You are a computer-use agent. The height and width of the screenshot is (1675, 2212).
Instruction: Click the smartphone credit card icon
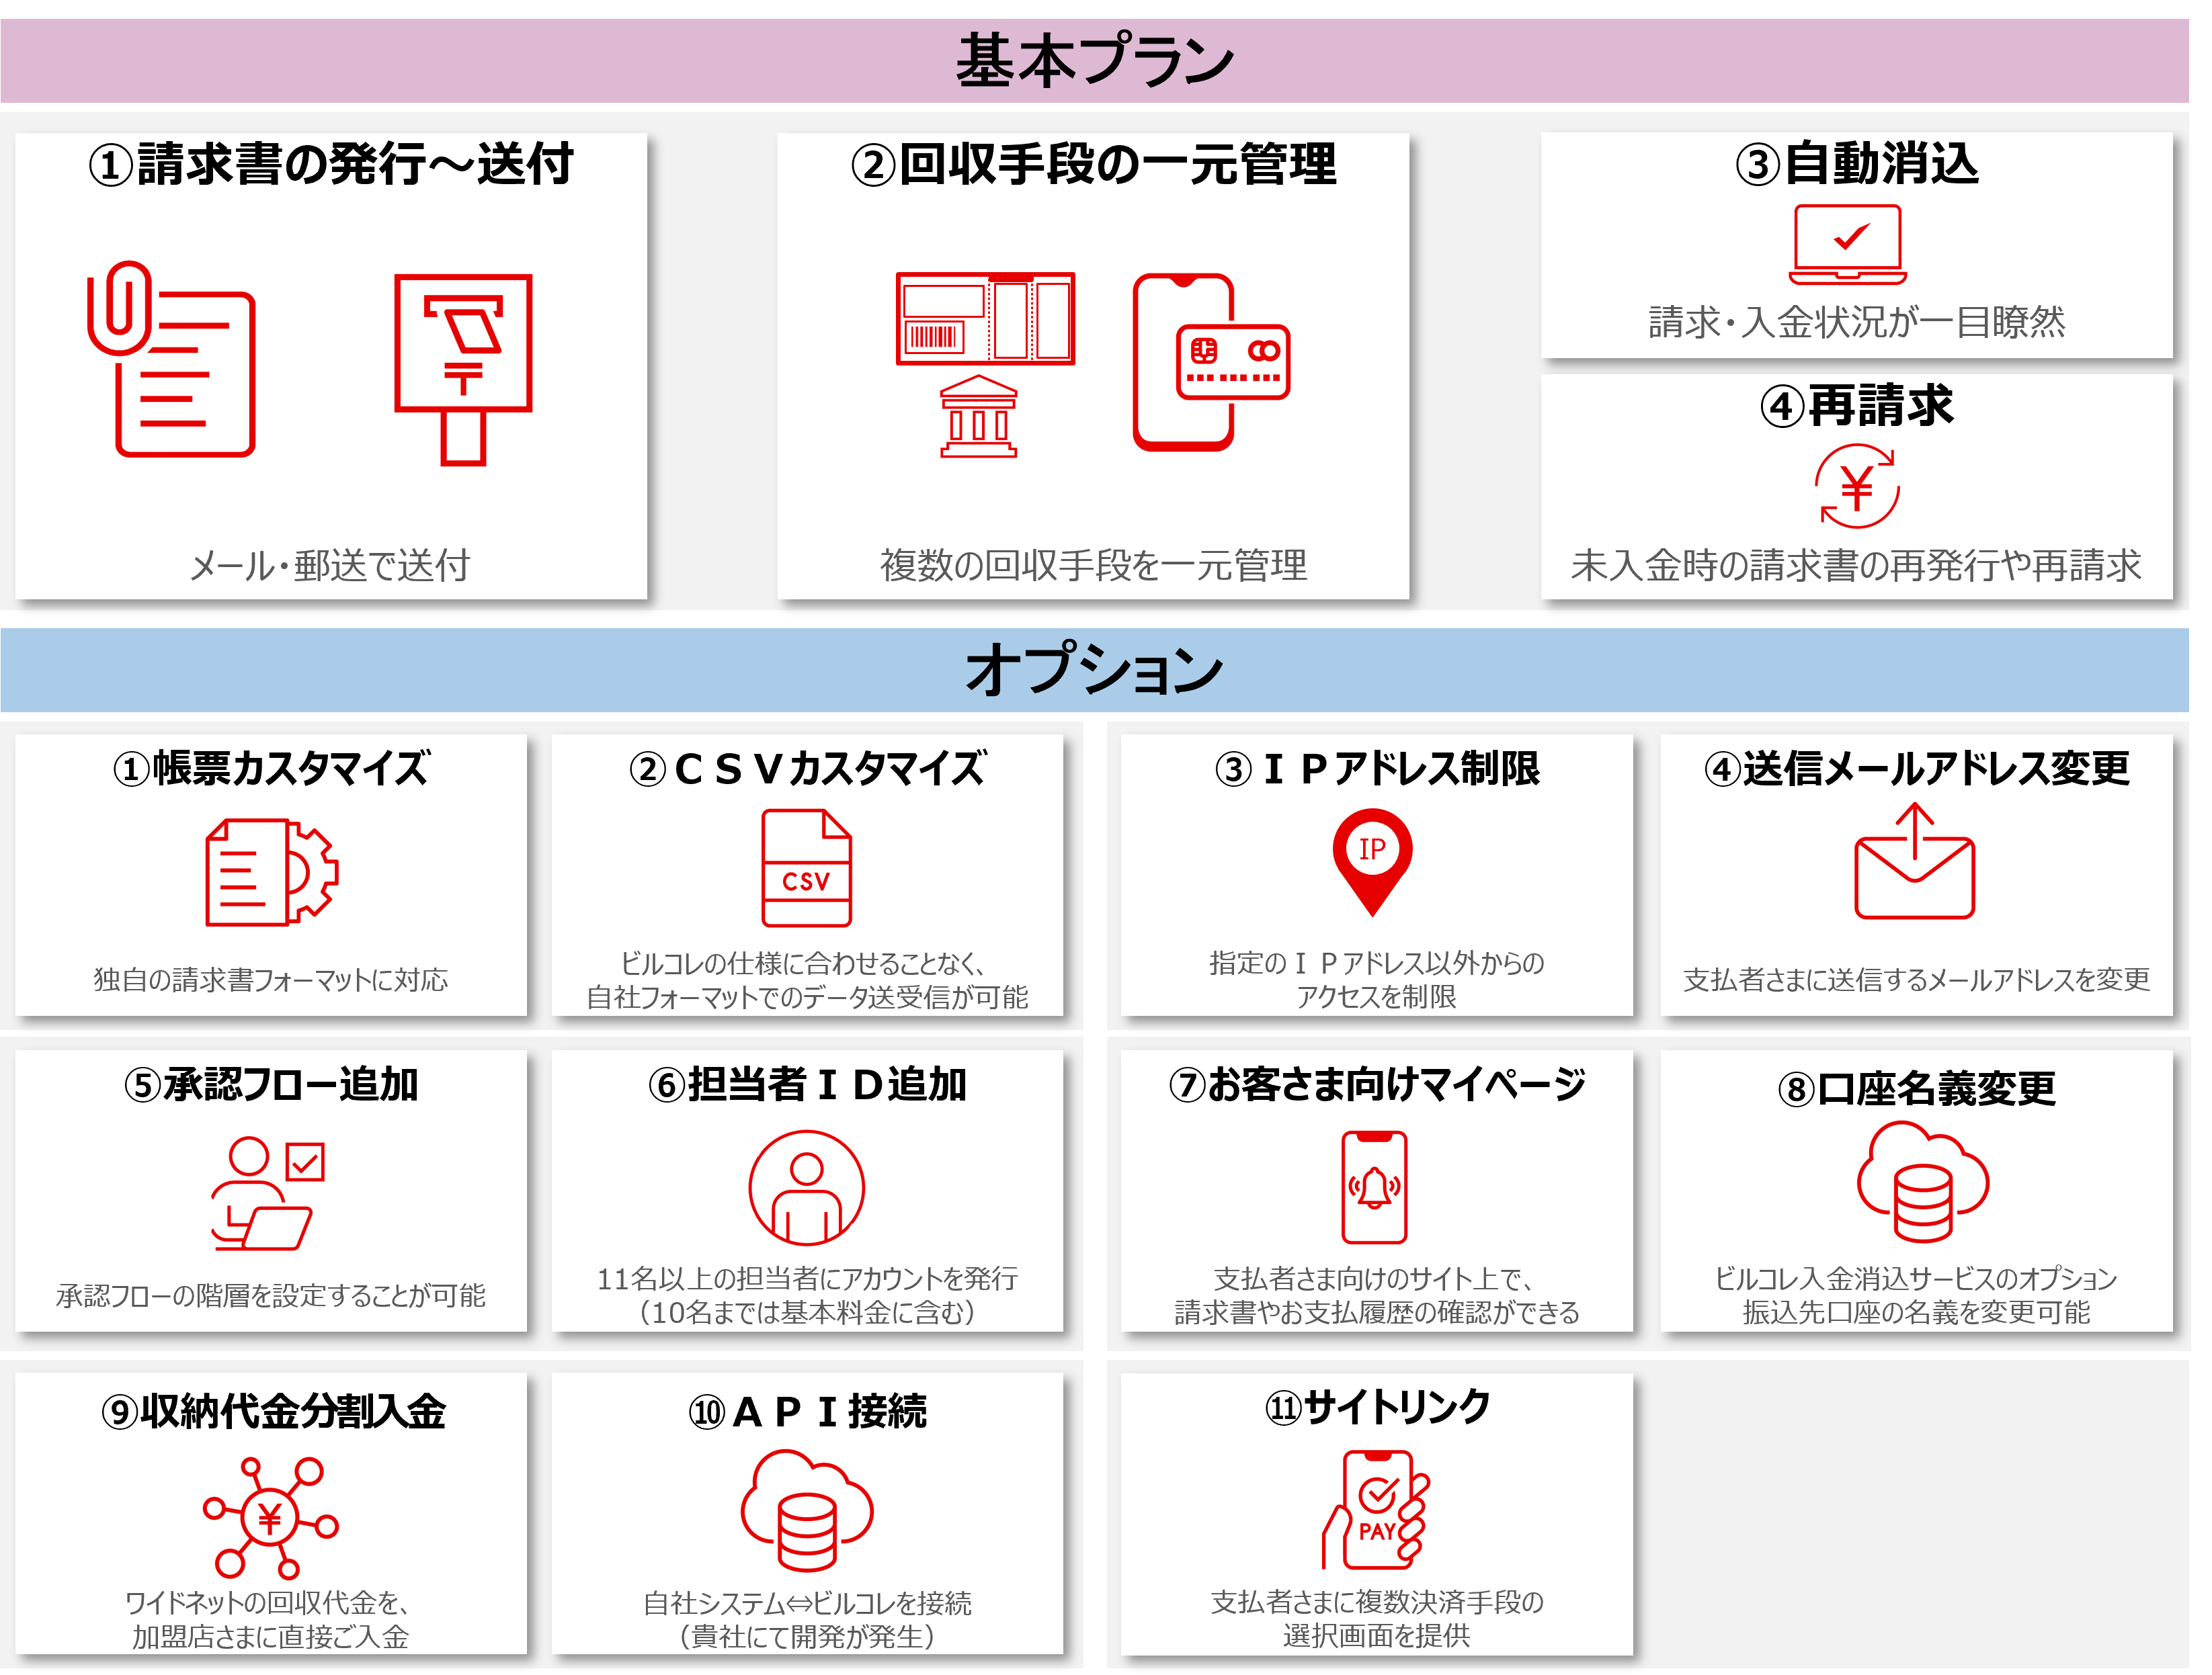coord(1209,361)
